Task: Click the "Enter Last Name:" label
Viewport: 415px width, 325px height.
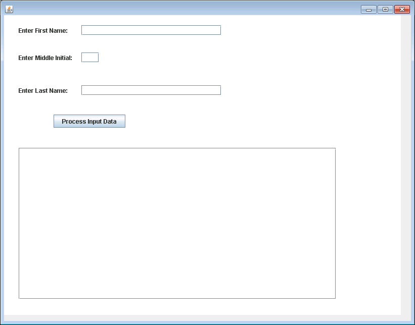Action: [43, 91]
